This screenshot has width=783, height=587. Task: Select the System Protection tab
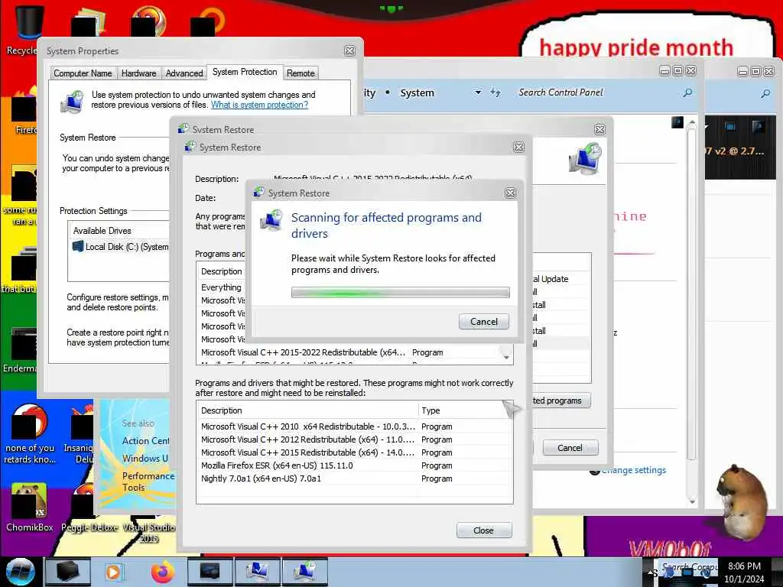point(245,73)
